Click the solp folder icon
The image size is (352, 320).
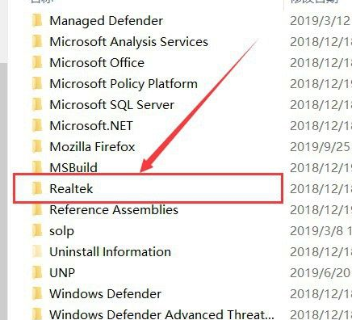tap(37, 230)
